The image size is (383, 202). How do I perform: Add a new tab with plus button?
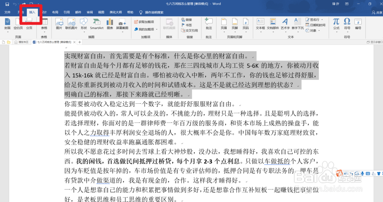tap(80, 42)
